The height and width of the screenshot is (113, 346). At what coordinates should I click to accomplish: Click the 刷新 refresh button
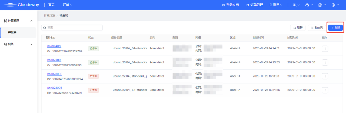(298, 28)
